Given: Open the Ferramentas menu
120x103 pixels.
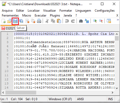Looking at the screenshot, I should click(x=10, y=15).
